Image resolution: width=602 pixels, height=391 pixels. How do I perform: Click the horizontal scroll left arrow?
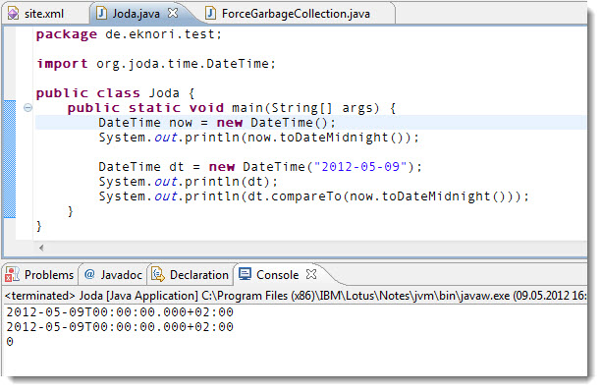[41, 248]
